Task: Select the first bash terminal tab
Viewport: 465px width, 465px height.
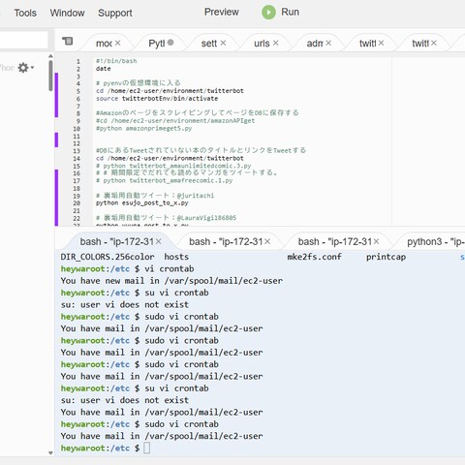Action: 116,241
